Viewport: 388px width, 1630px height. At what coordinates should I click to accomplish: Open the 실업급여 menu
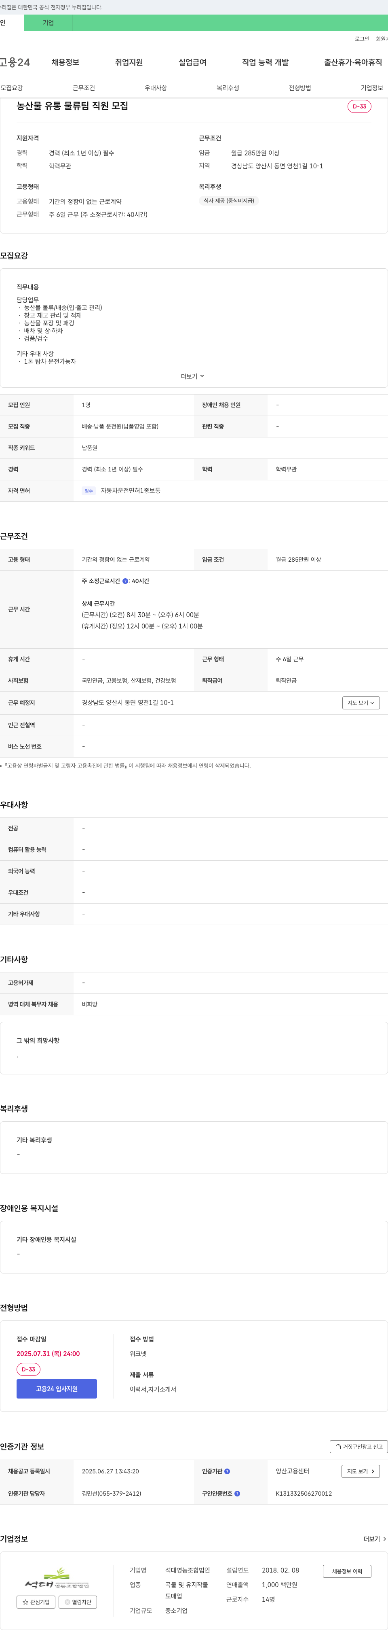point(192,62)
